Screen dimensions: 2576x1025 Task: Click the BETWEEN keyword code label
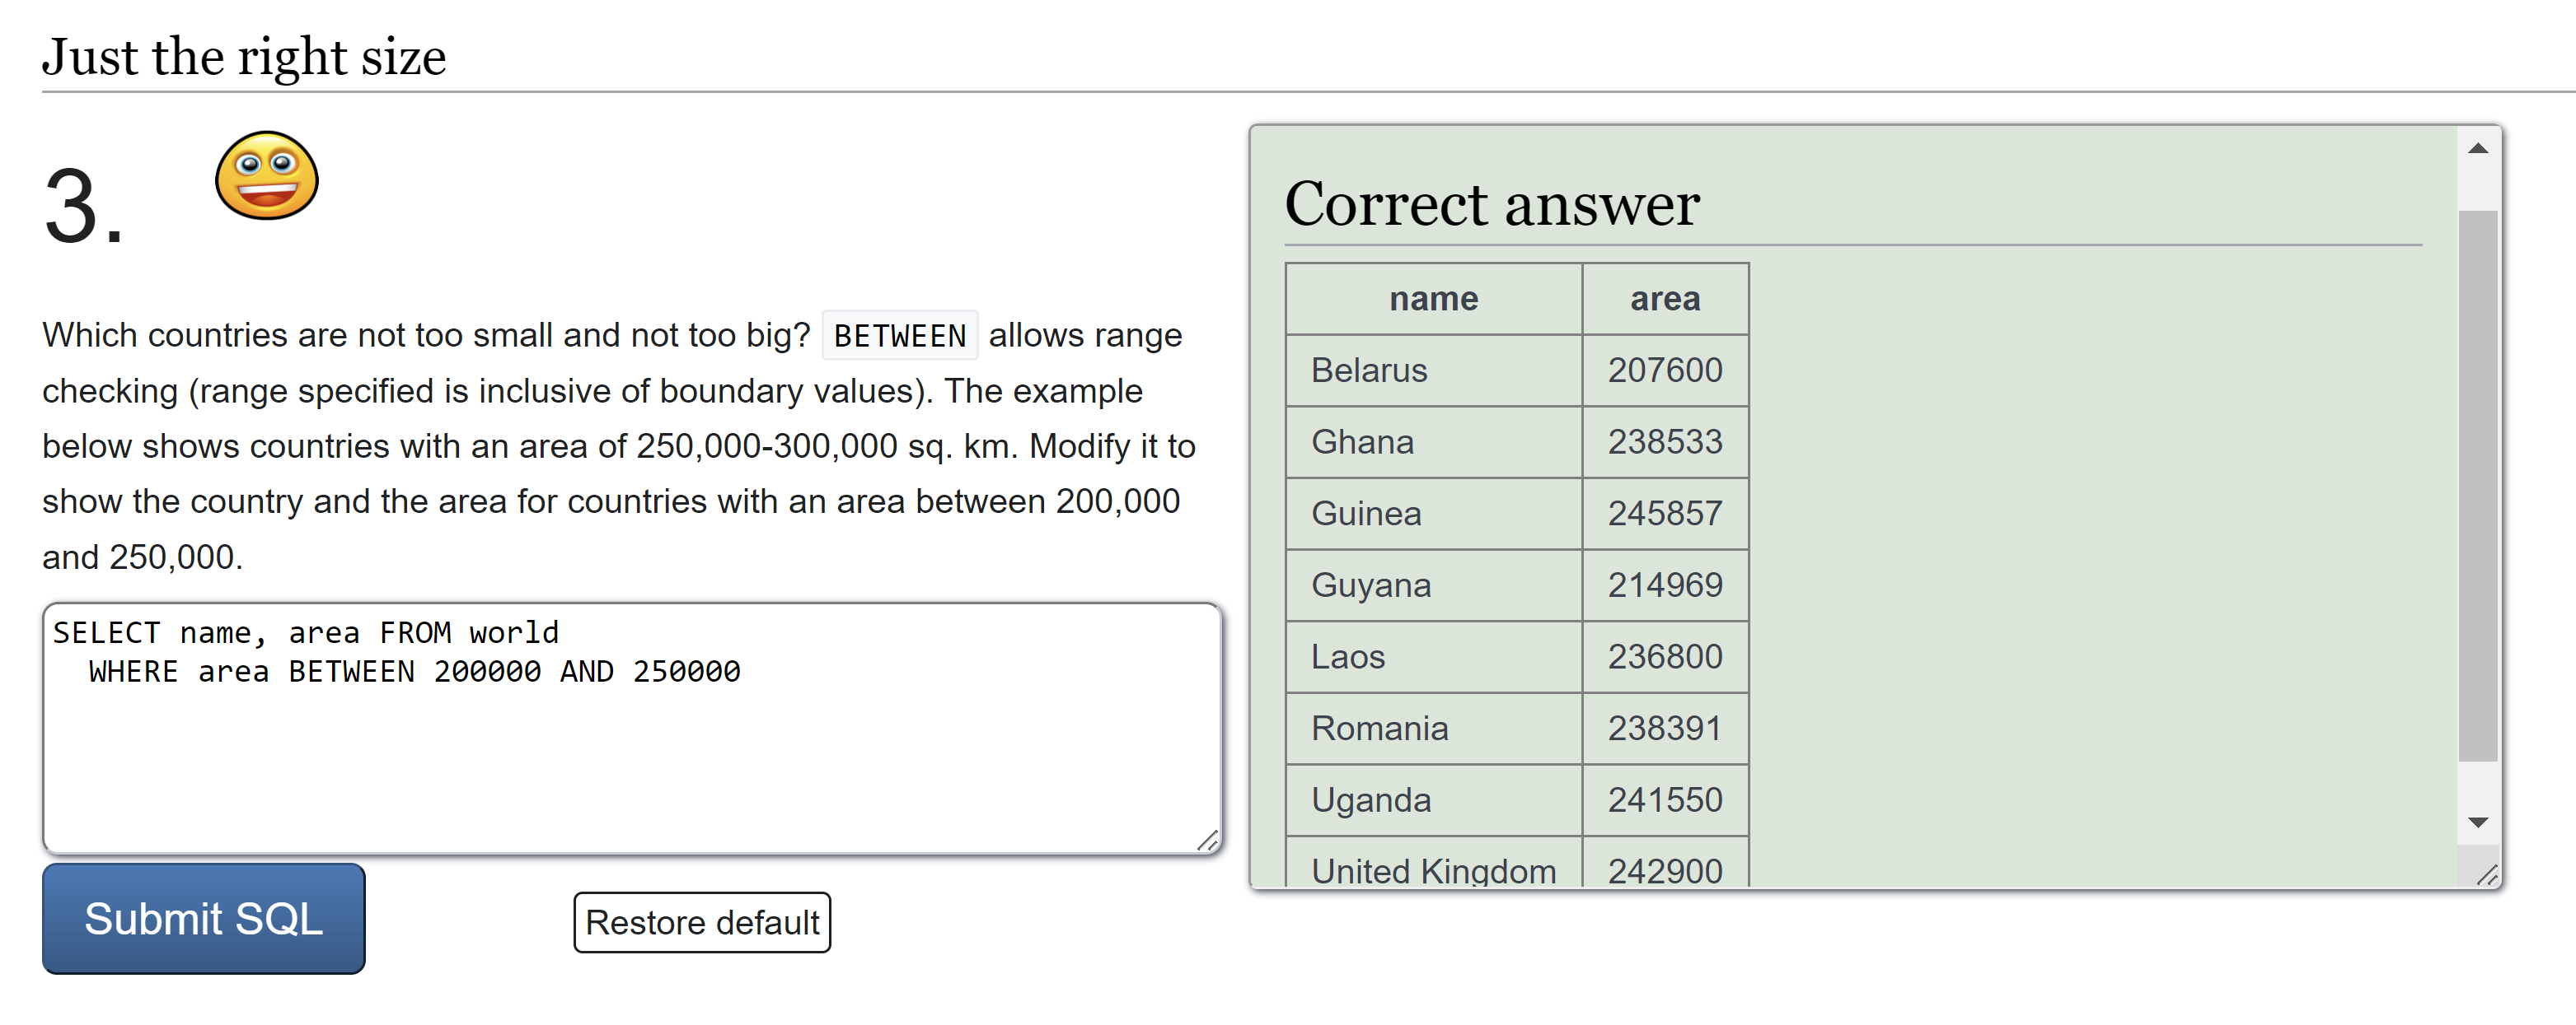click(x=899, y=336)
